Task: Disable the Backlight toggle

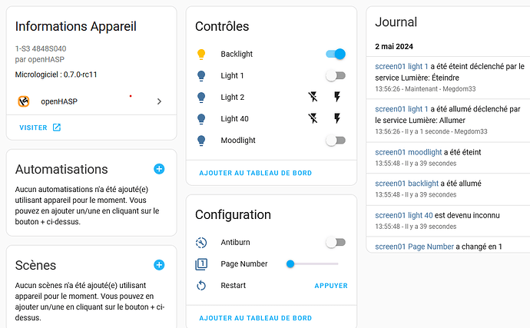Action: pos(336,54)
